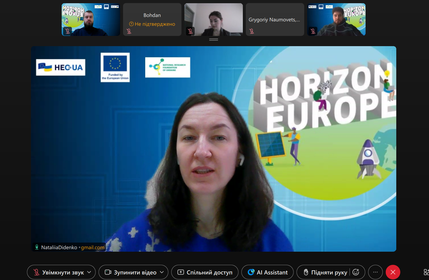Expand the audio options arrow next to Увімкнути звук

[x=89, y=272]
